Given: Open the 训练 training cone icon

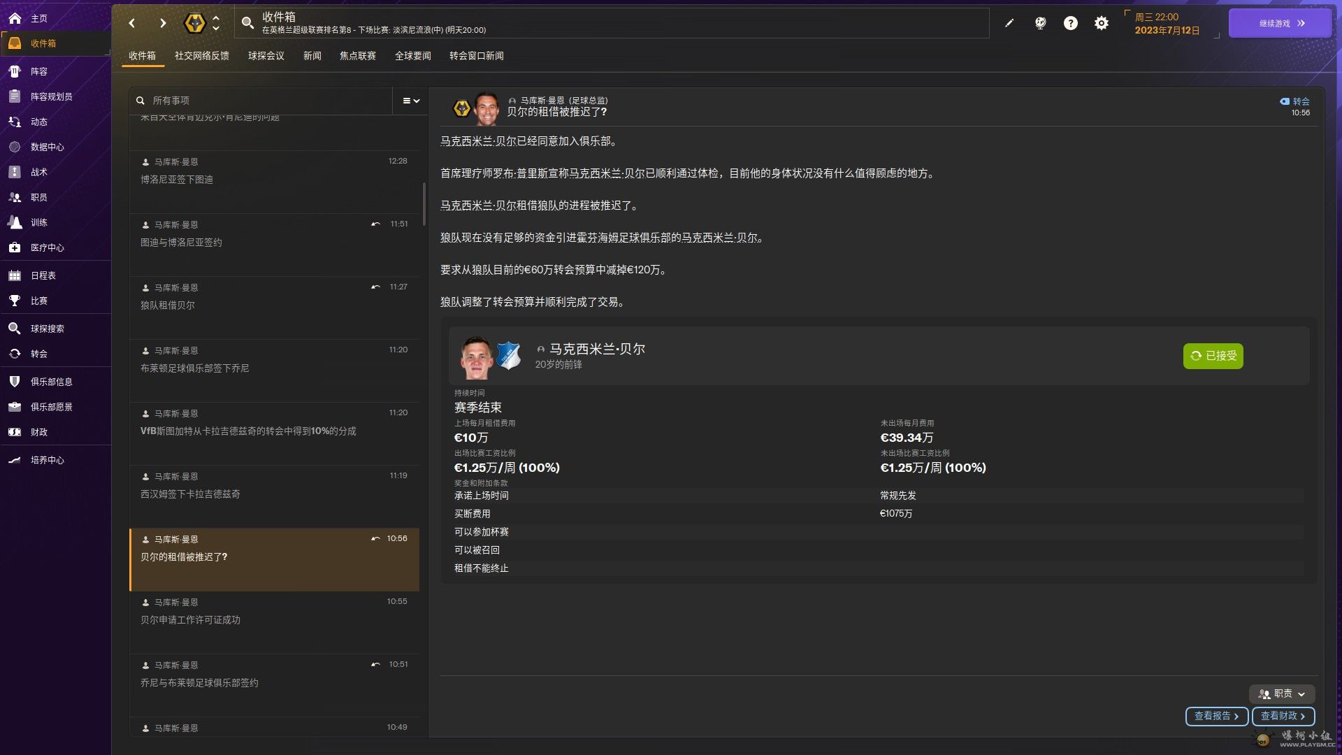Looking at the screenshot, I should click(x=15, y=222).
